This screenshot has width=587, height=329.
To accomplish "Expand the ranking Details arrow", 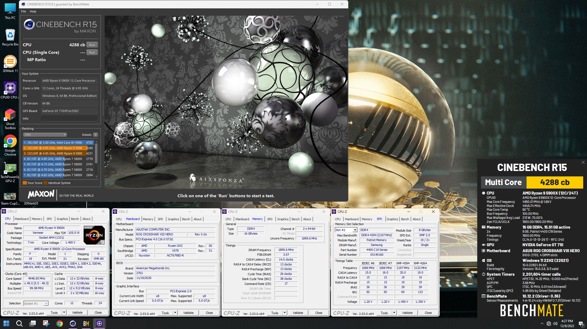I will click(x=95, y=135).
